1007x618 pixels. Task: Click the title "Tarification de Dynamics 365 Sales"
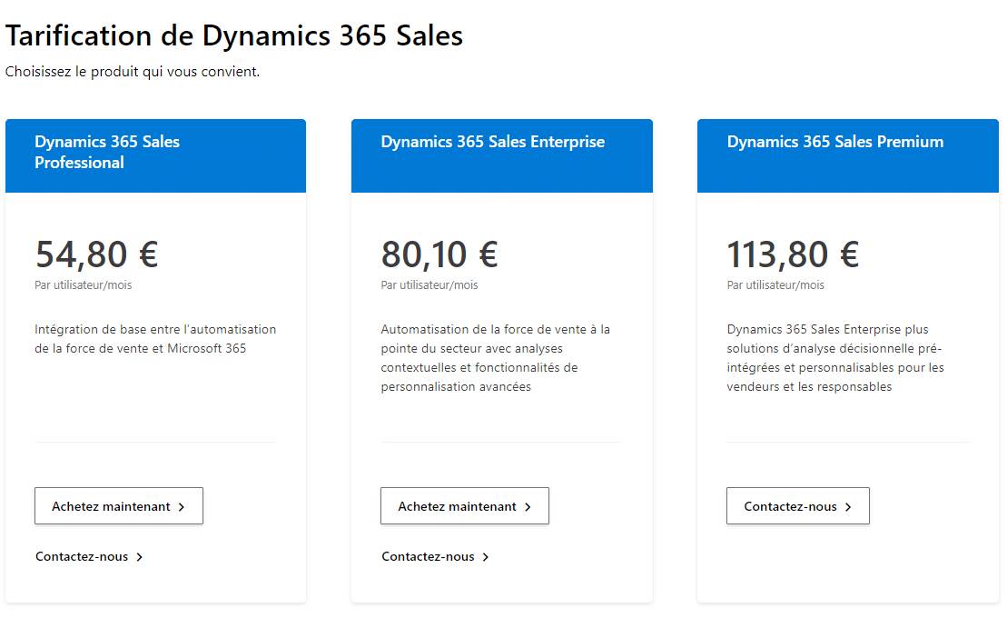pos(234,35)
